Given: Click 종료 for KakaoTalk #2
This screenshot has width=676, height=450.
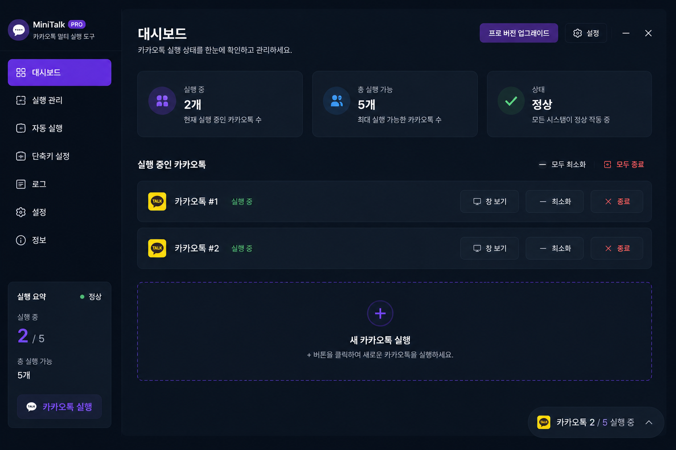Looking at the screenshot, I should (x=617, y=248).
